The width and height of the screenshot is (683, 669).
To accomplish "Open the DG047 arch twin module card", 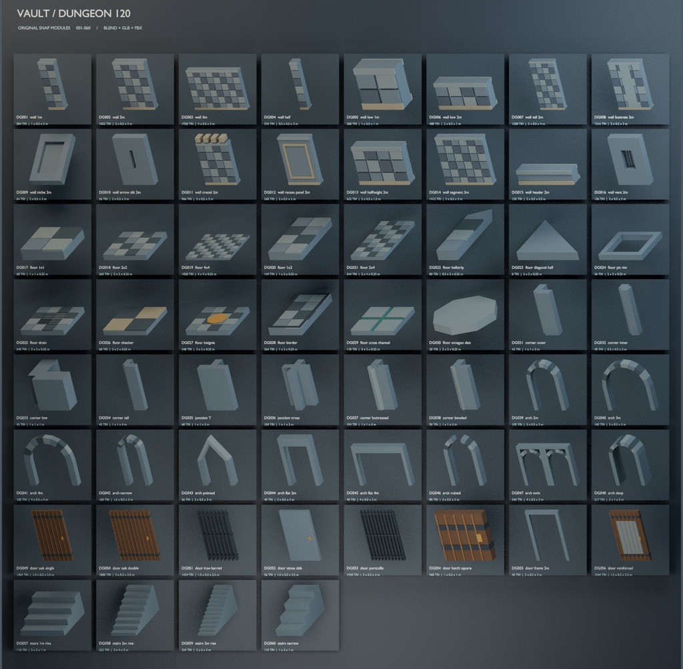I will point(548,465).
